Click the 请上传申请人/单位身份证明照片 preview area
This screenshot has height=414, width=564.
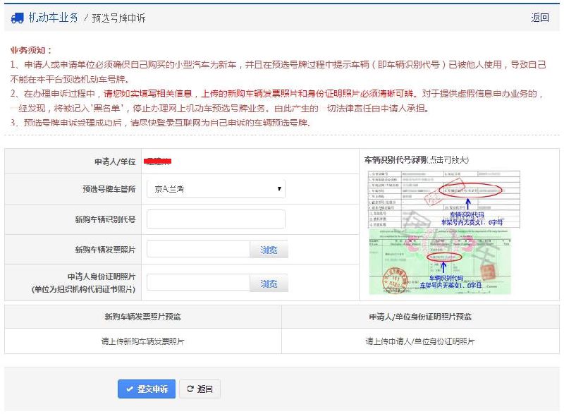click(x=419, y=341)
